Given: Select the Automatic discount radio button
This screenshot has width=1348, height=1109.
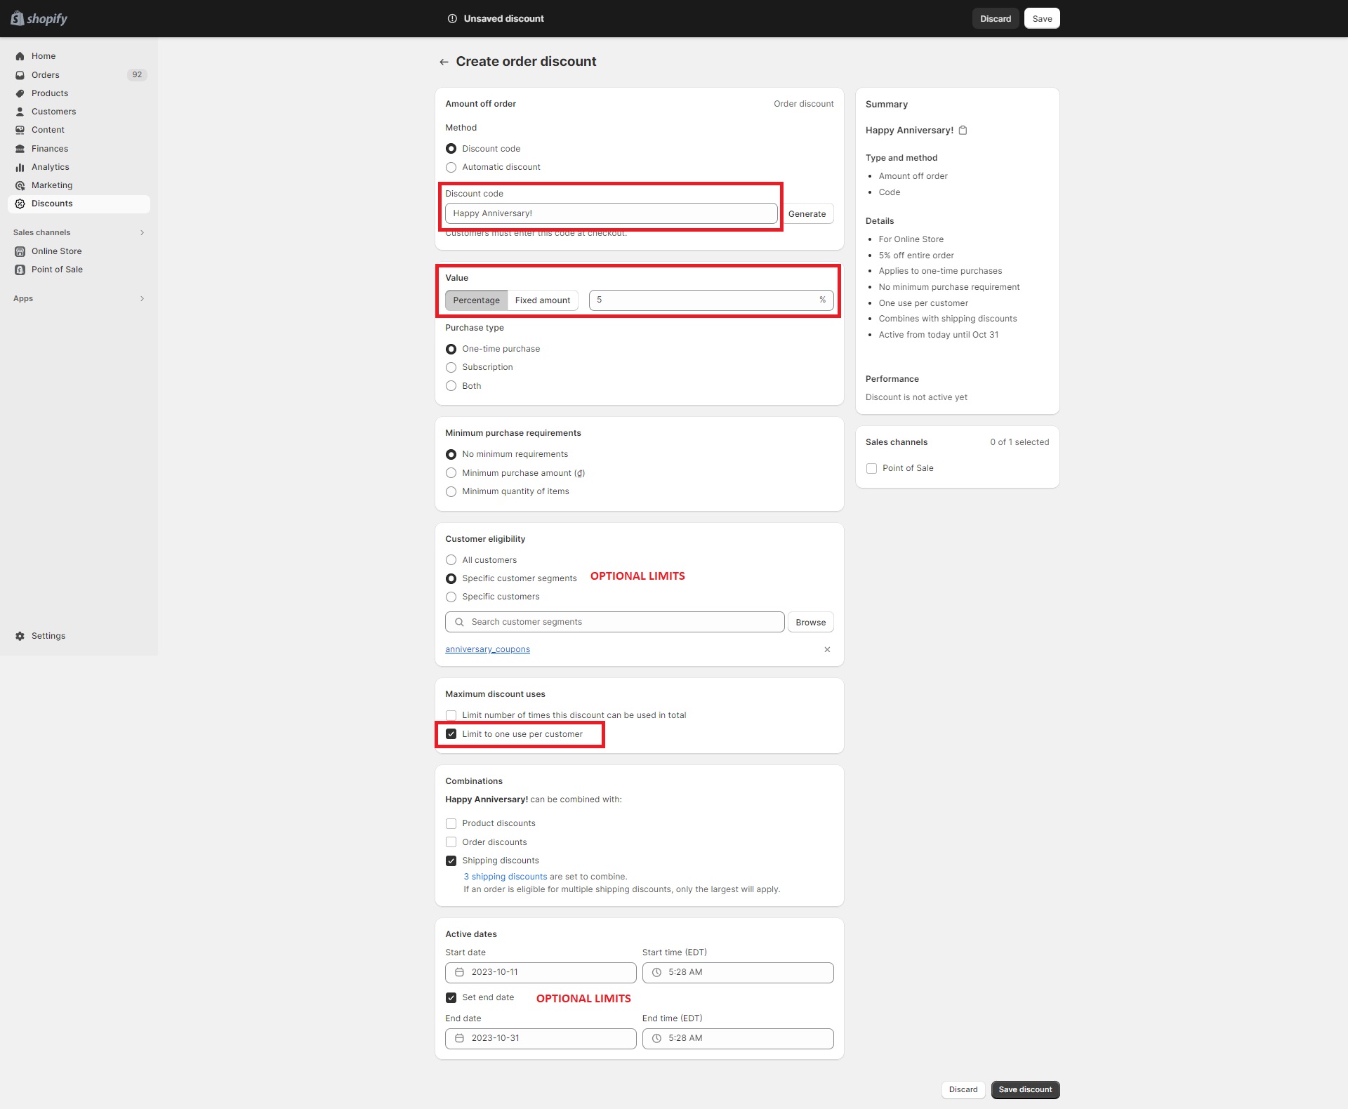Looking at the screenshot, I should [451, 167].
